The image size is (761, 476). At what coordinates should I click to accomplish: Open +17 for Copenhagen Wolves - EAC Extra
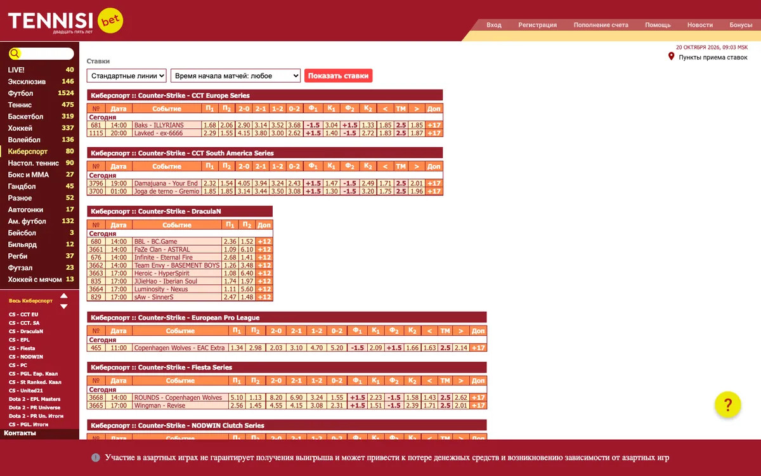click(478, 348)
